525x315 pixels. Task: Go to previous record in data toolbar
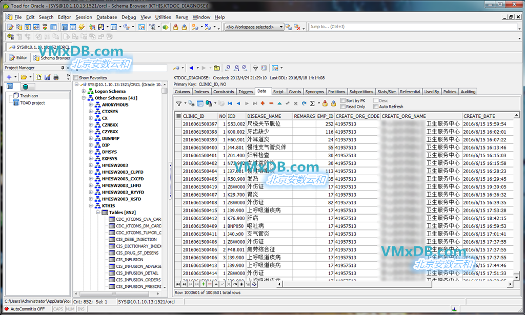coord(238,103)
